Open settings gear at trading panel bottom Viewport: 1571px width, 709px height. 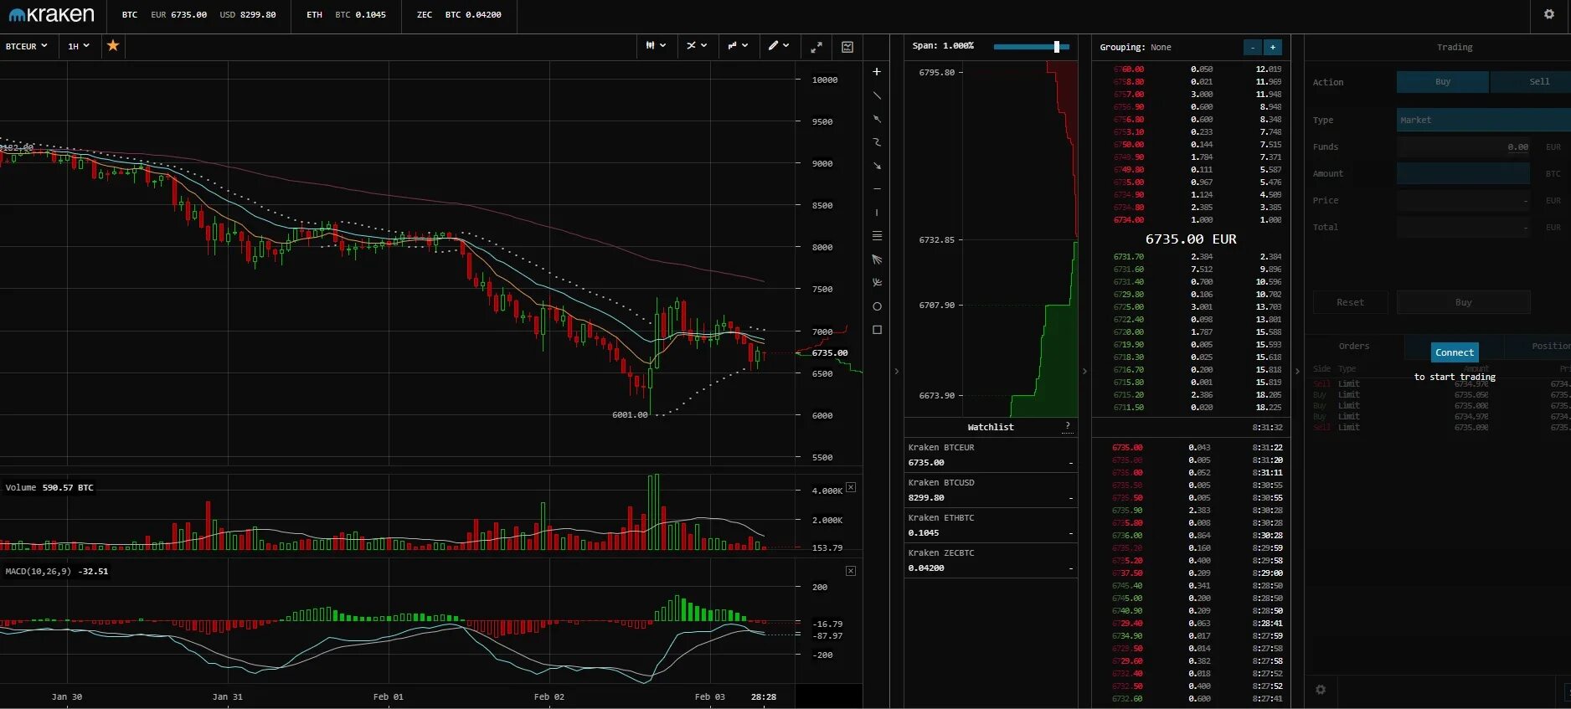[1321, 690]
